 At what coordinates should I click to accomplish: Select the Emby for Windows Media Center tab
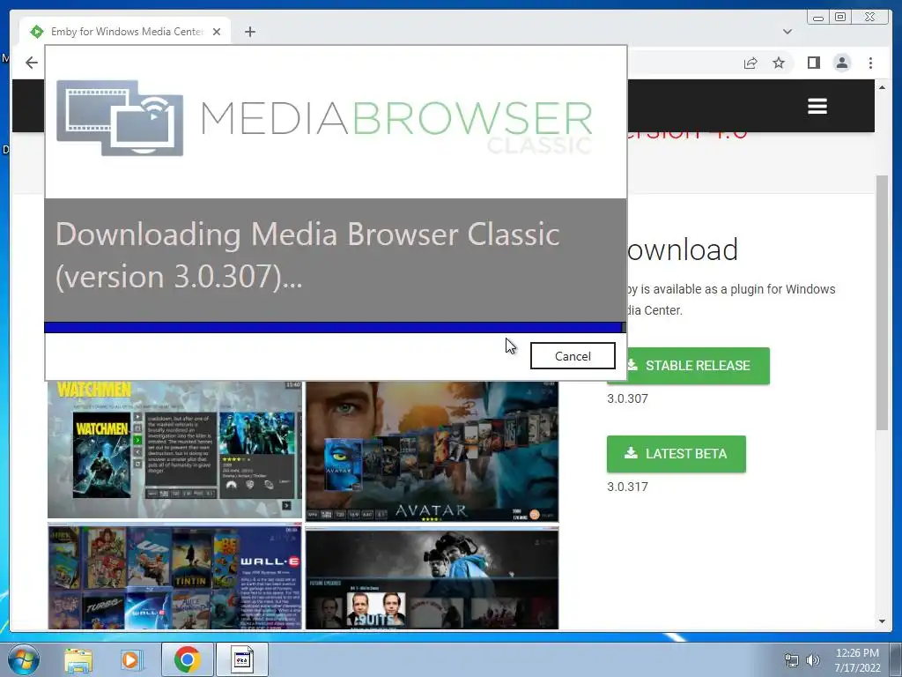point(125,31)
